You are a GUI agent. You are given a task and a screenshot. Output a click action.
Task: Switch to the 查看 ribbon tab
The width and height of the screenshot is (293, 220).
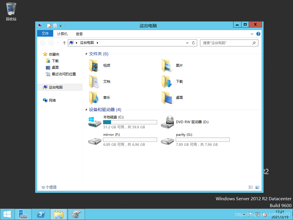click(79, 34)
